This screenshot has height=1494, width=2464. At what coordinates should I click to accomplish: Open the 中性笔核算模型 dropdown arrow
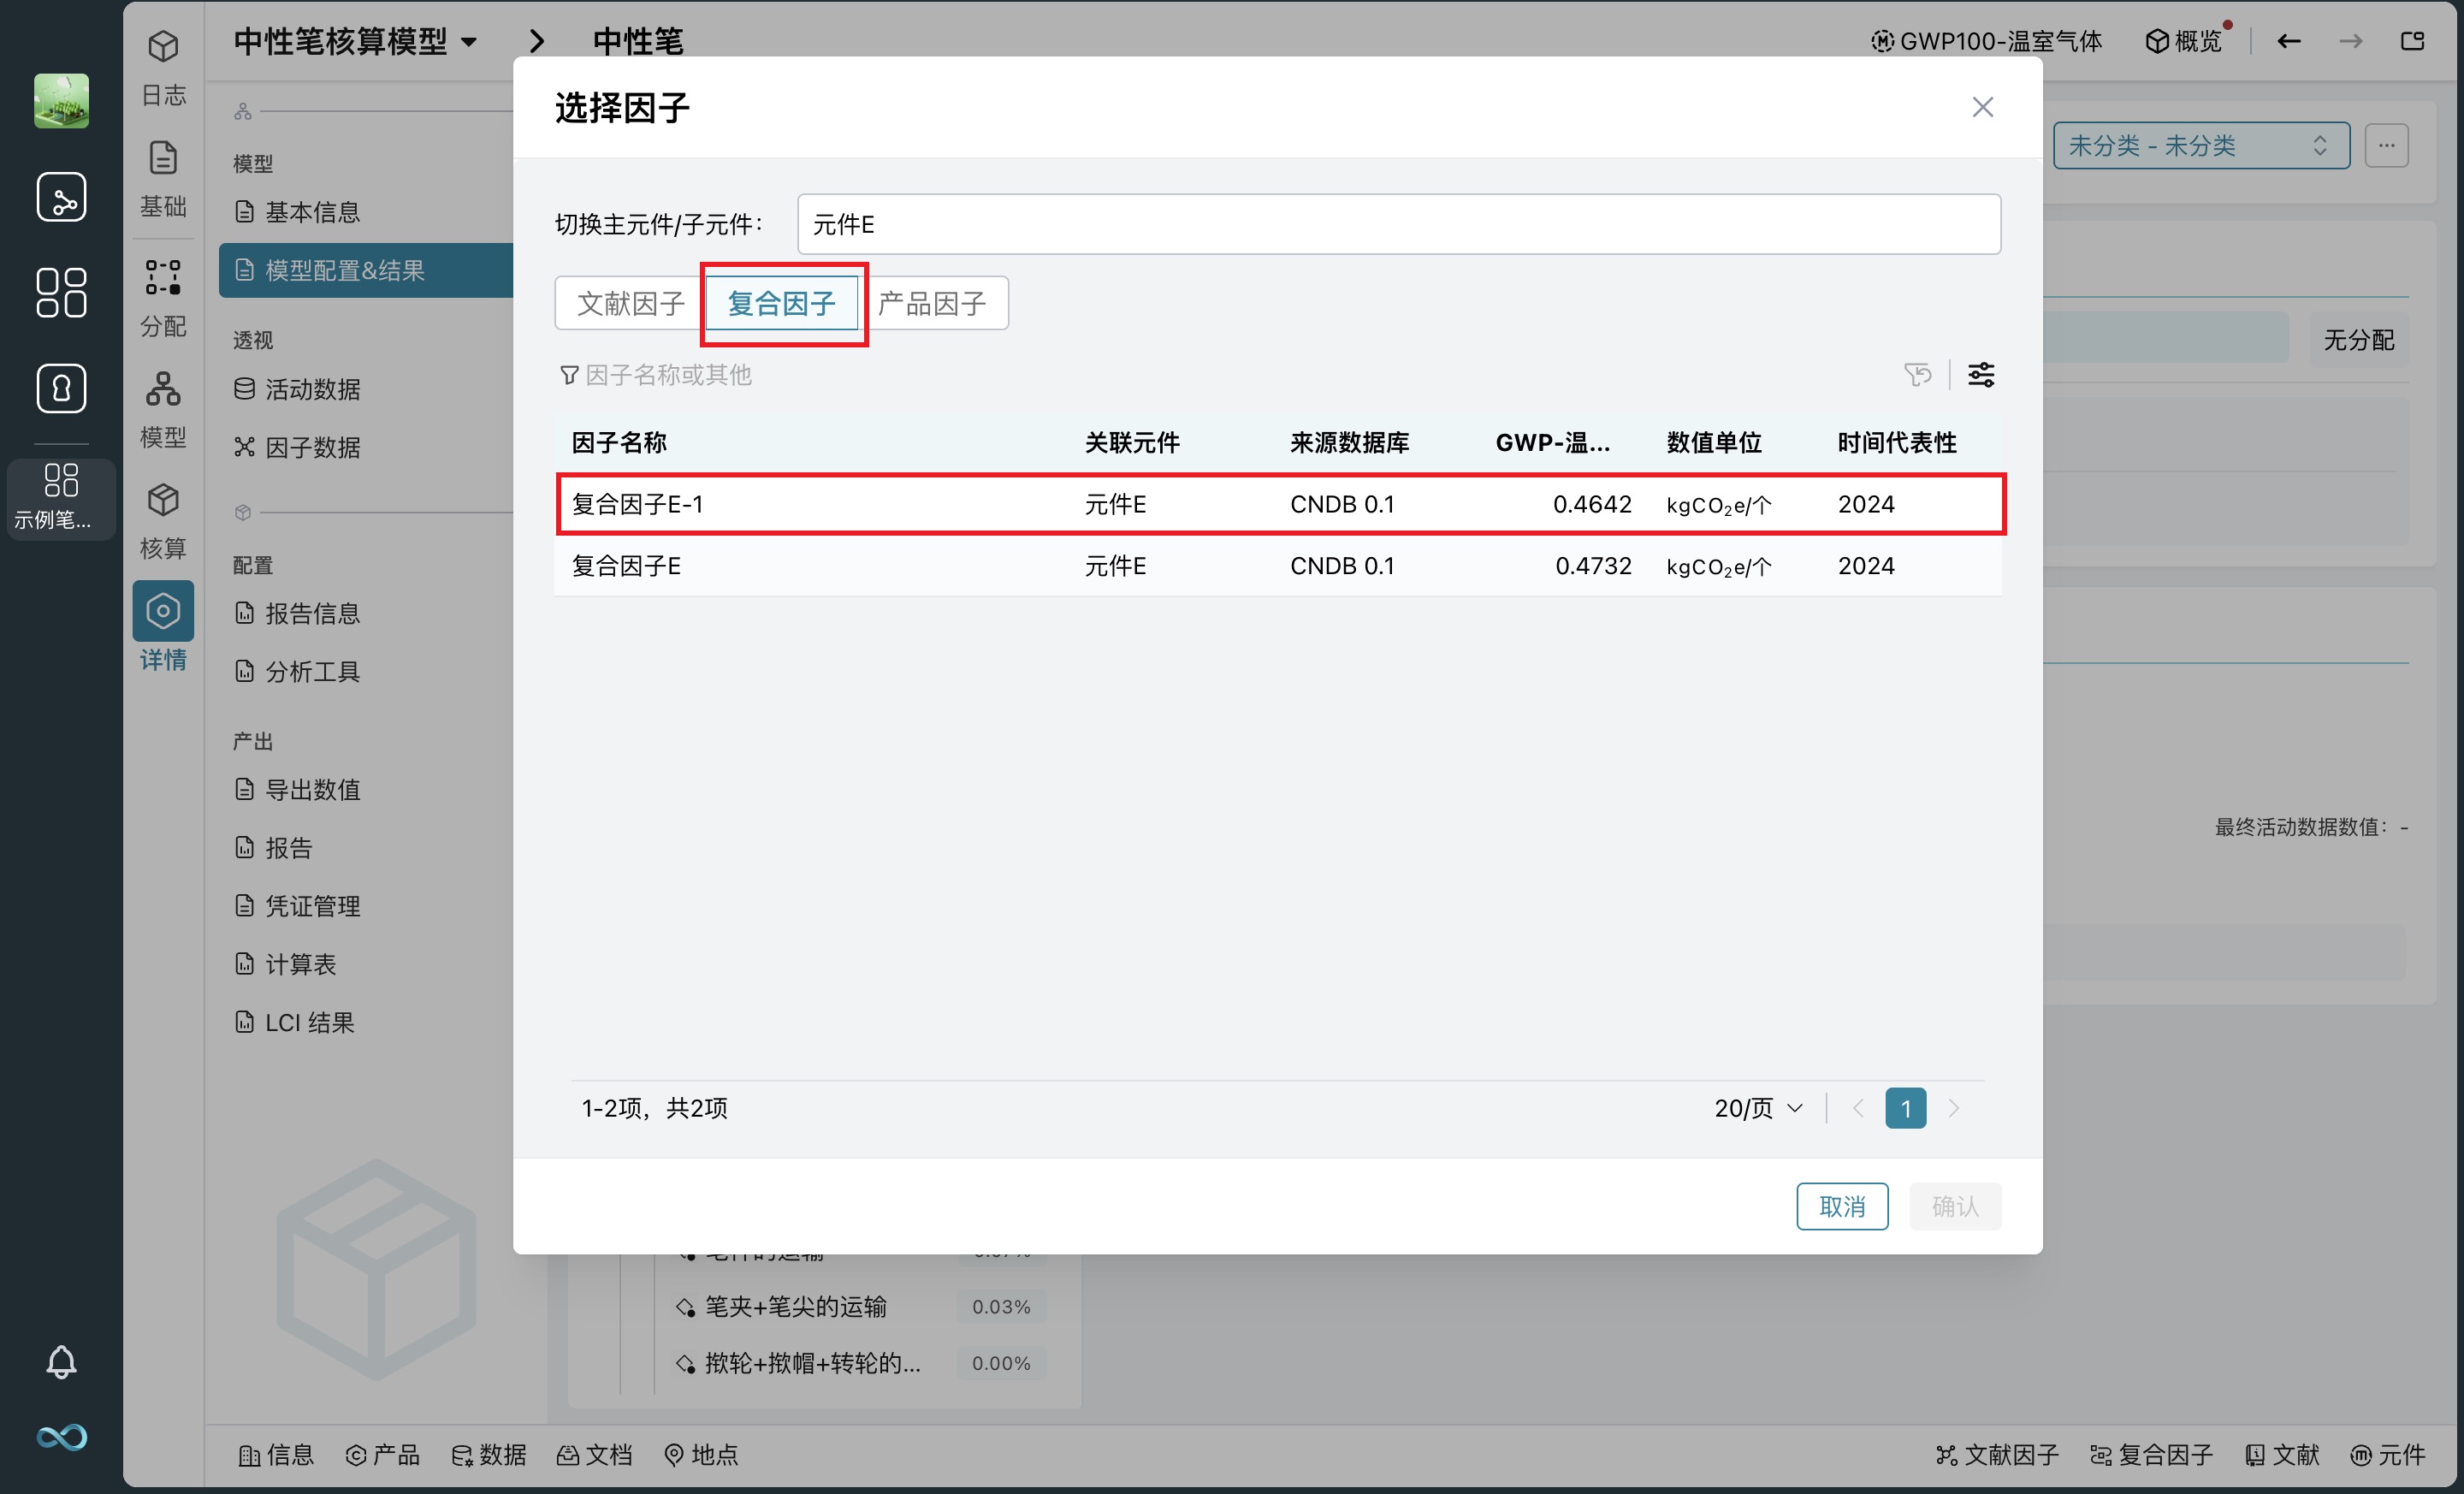[469, 42]
